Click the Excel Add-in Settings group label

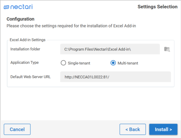point(27,40)
